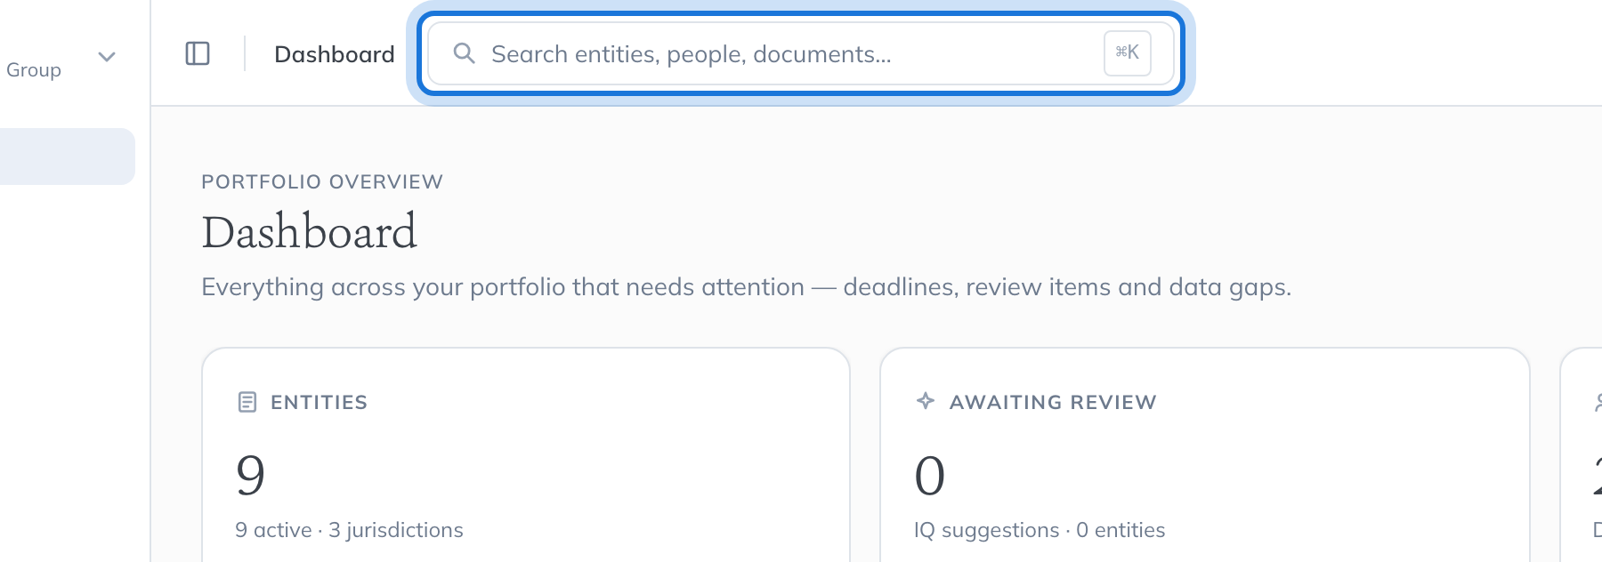The height and width of the screenshot is (562, 1602).
Task: Focus the Search entities, people, documents field
Action: (x=801, y=53)
